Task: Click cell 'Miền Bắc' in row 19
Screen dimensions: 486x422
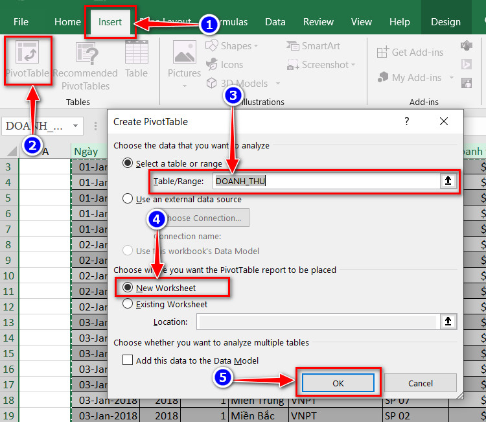Action: click(x=259, y=415)
